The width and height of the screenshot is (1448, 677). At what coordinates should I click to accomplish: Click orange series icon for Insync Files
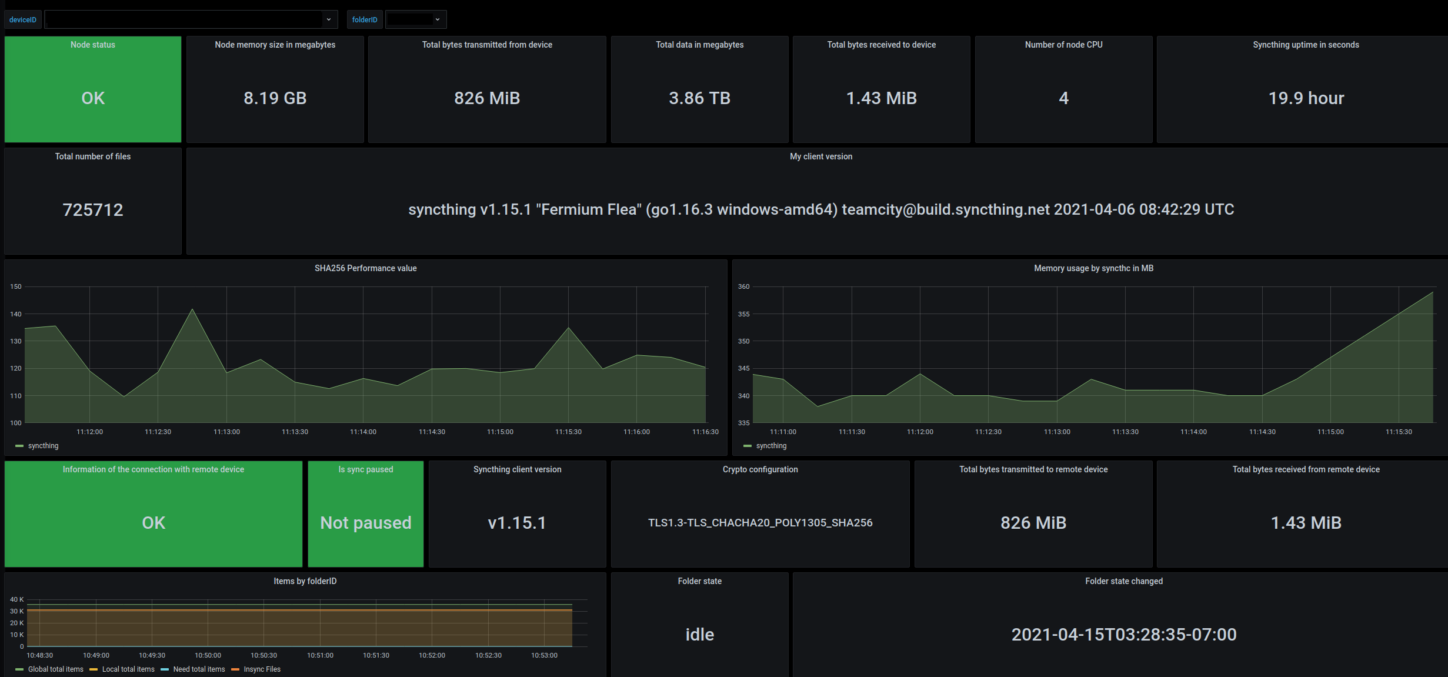(235, 669)
